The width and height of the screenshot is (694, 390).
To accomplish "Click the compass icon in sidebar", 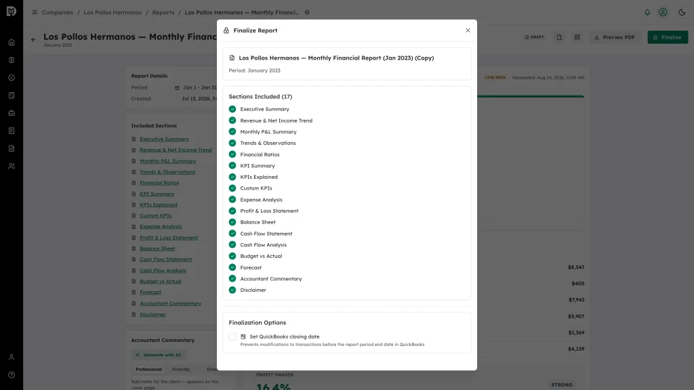I will (x=12, y=78).
